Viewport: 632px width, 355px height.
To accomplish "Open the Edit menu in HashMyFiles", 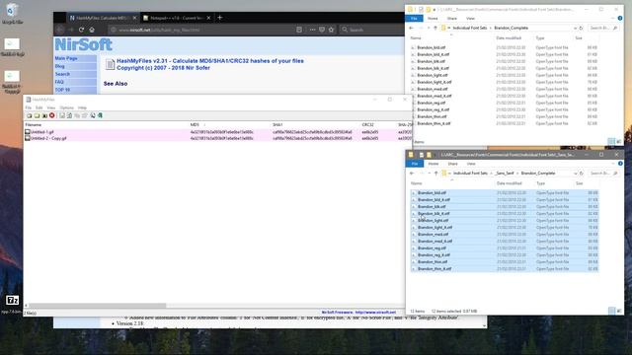I will [39, 107].
